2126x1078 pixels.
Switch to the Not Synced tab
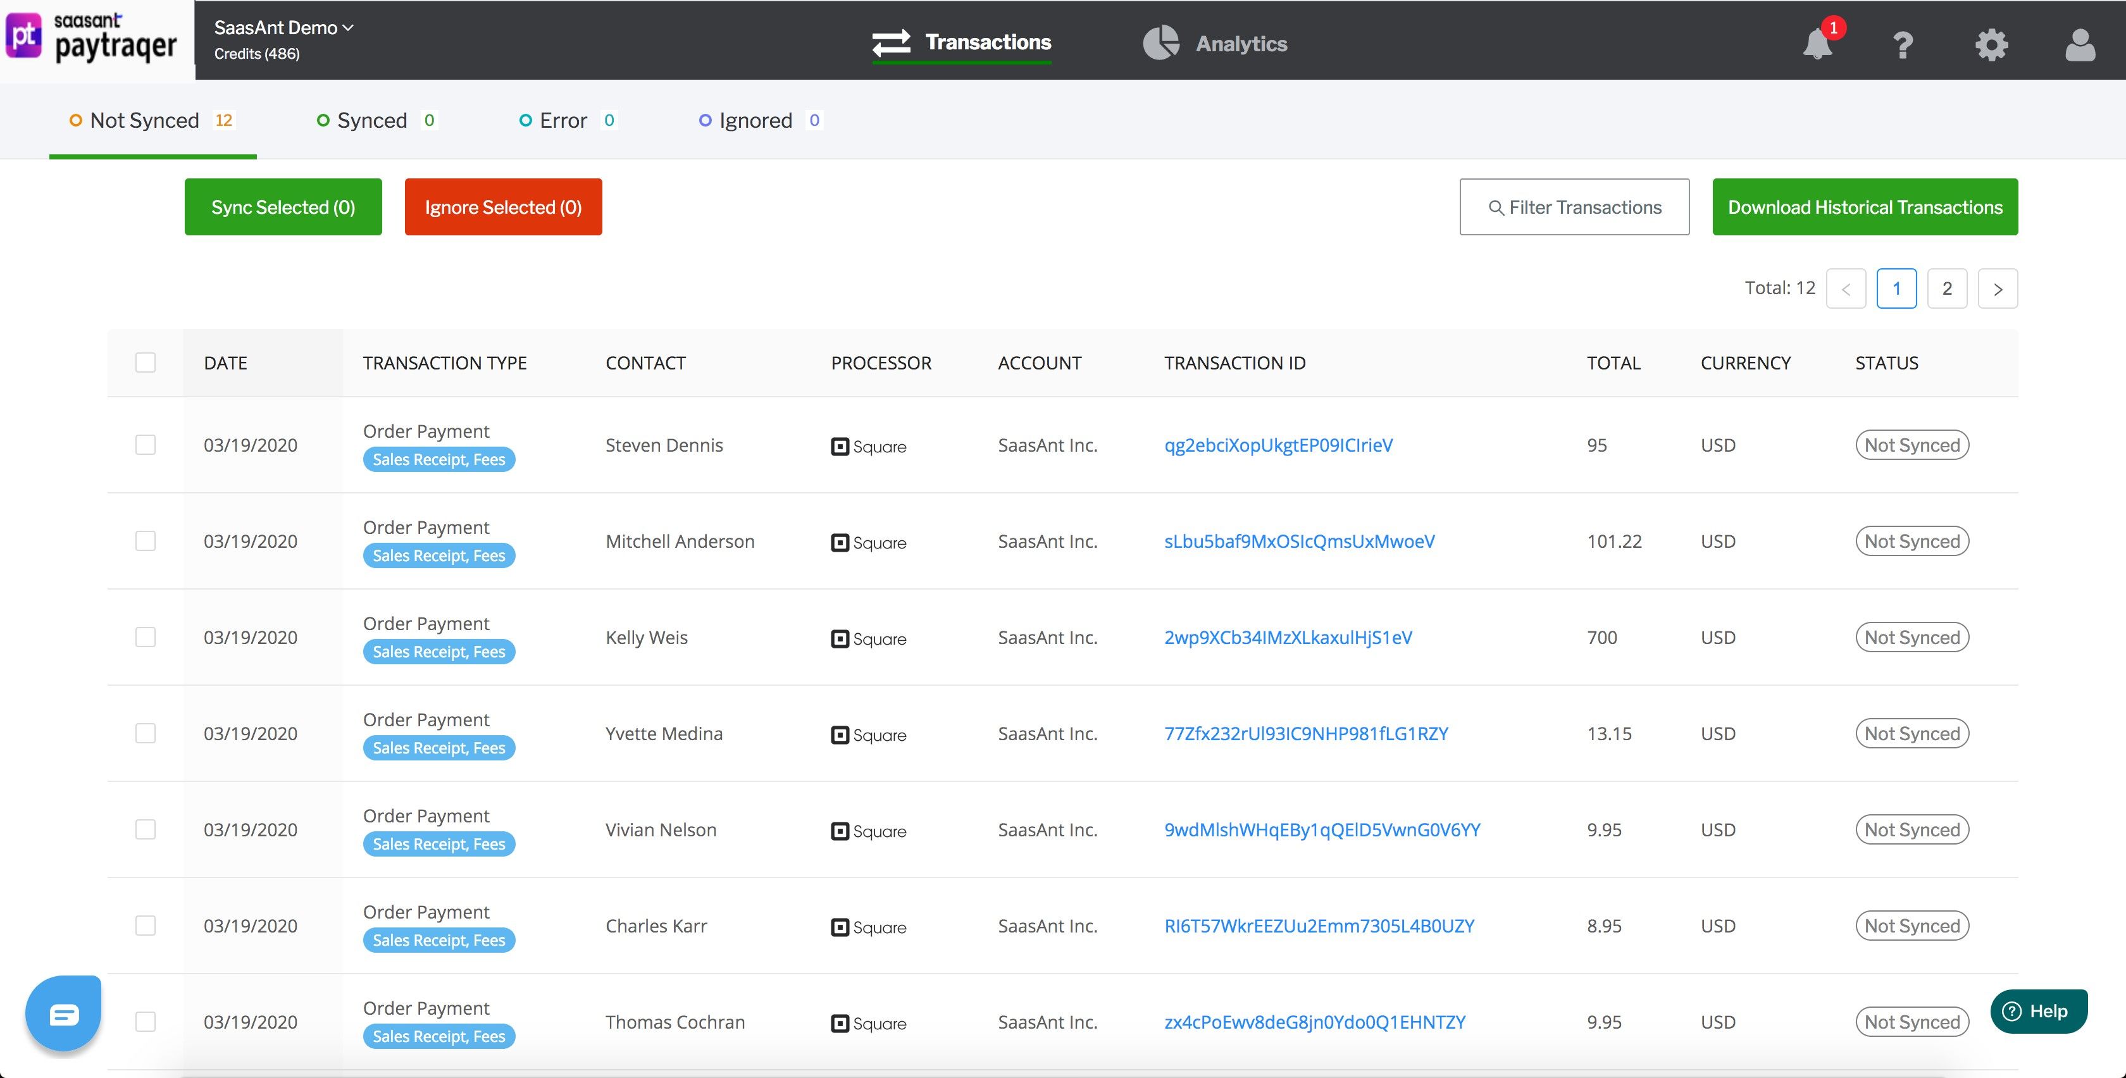[152, 120]
